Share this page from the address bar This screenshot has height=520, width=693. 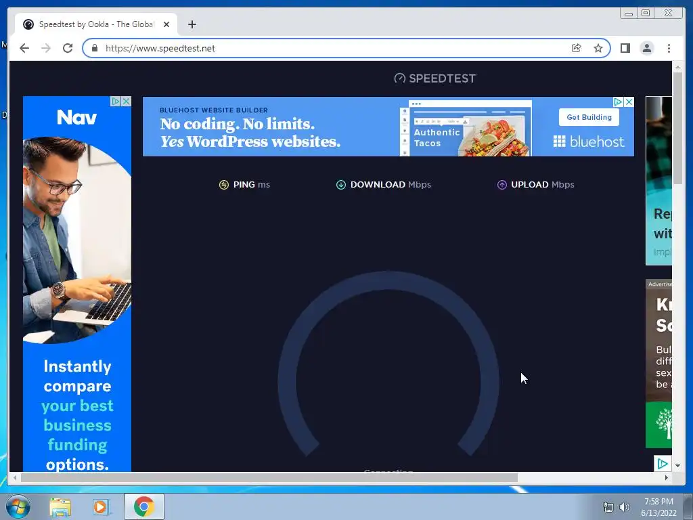[x=577, y=48]
